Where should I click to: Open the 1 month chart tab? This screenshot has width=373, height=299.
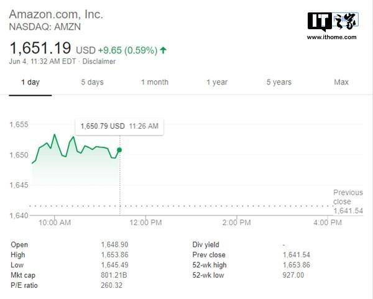tap(155, 82)
